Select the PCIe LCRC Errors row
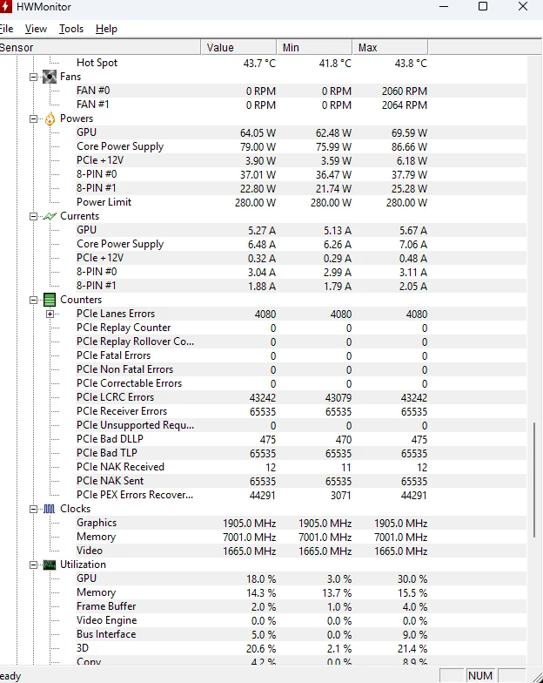The image size is (543, 683). coord(115,397)
